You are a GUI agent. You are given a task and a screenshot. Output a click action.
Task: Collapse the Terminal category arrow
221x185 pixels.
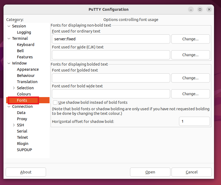9,38
